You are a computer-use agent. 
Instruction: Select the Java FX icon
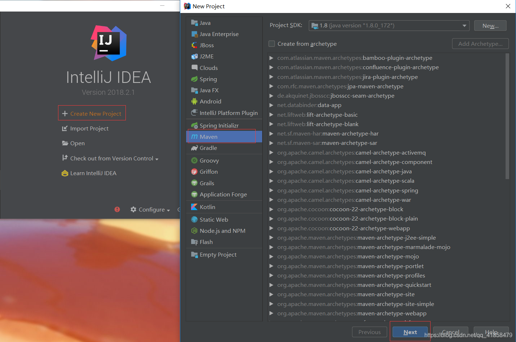point(194,90)
